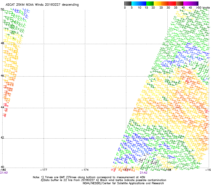The image size is (211, 185).
Task: Click the latitude label '42' on the left axis
Action: [2, 137]
